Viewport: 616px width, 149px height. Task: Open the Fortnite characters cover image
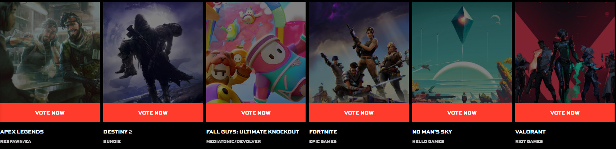(359, 52)
